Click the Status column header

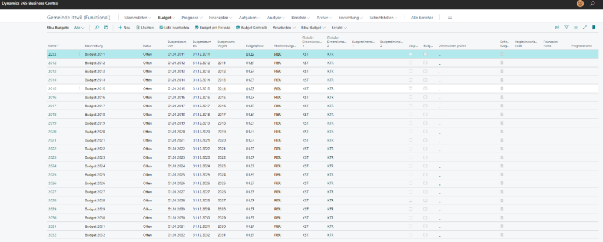[x=147, y=46]
